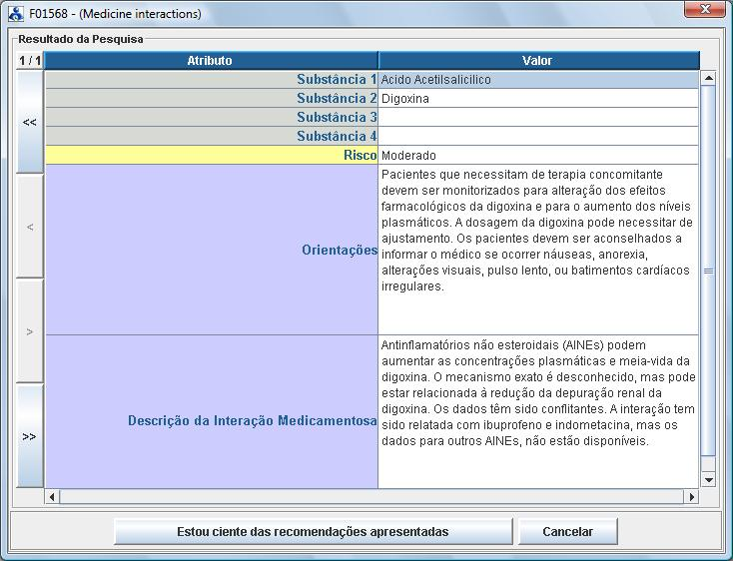Go to next record with > button
733x561 pixels.
pyautogui.click(x=29, y=331)
